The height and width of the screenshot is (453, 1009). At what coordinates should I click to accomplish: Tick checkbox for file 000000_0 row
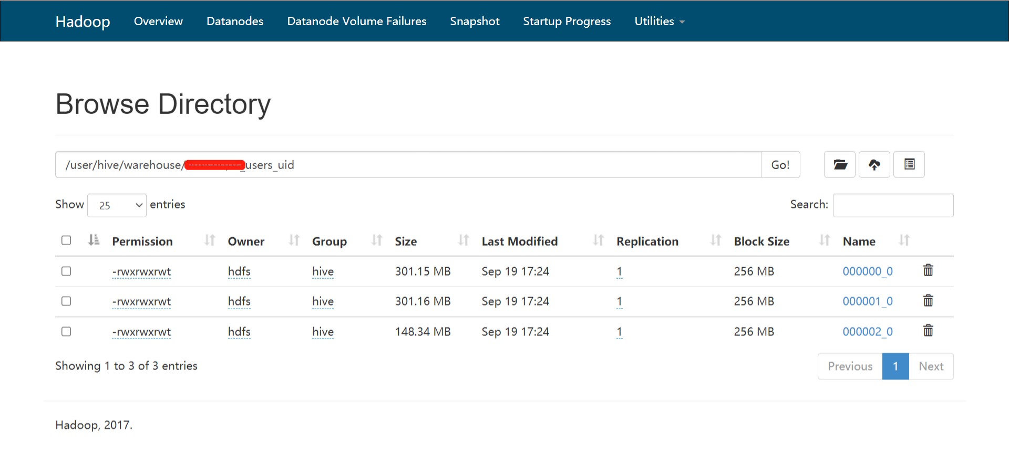[66, 271]
